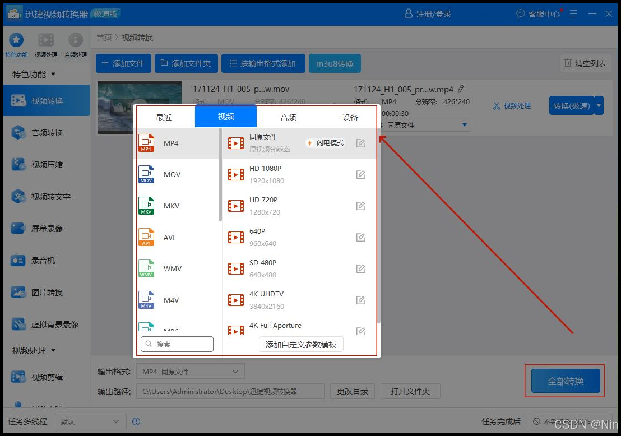Screen dimensions: 621x436
Task: Click the 输出路径 field
Action: click(230, 391)
